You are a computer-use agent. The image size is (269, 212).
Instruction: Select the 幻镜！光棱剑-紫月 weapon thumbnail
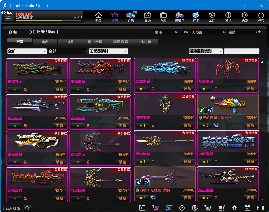165,178
